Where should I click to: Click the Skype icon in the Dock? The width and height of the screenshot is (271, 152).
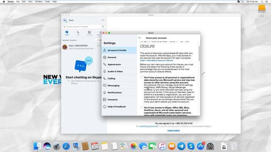(191, 146)
